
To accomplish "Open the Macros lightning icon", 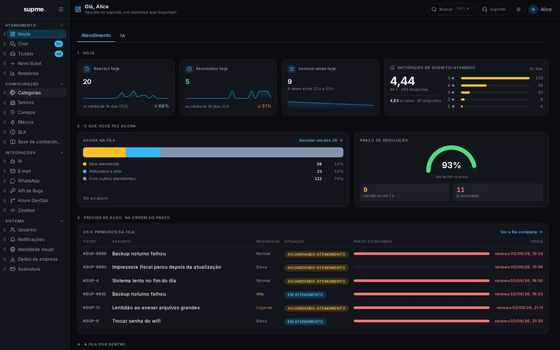I will pos(13,122).
